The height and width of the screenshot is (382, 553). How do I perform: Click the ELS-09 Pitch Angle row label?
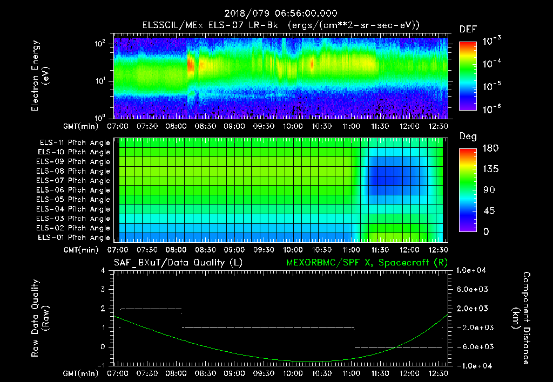(x=73, y=162)
